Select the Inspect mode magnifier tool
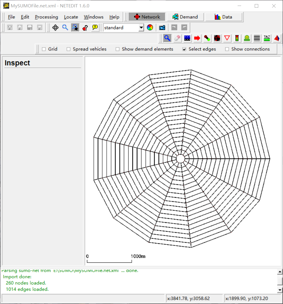Screen dimensions: 283x304 point(167,38)
